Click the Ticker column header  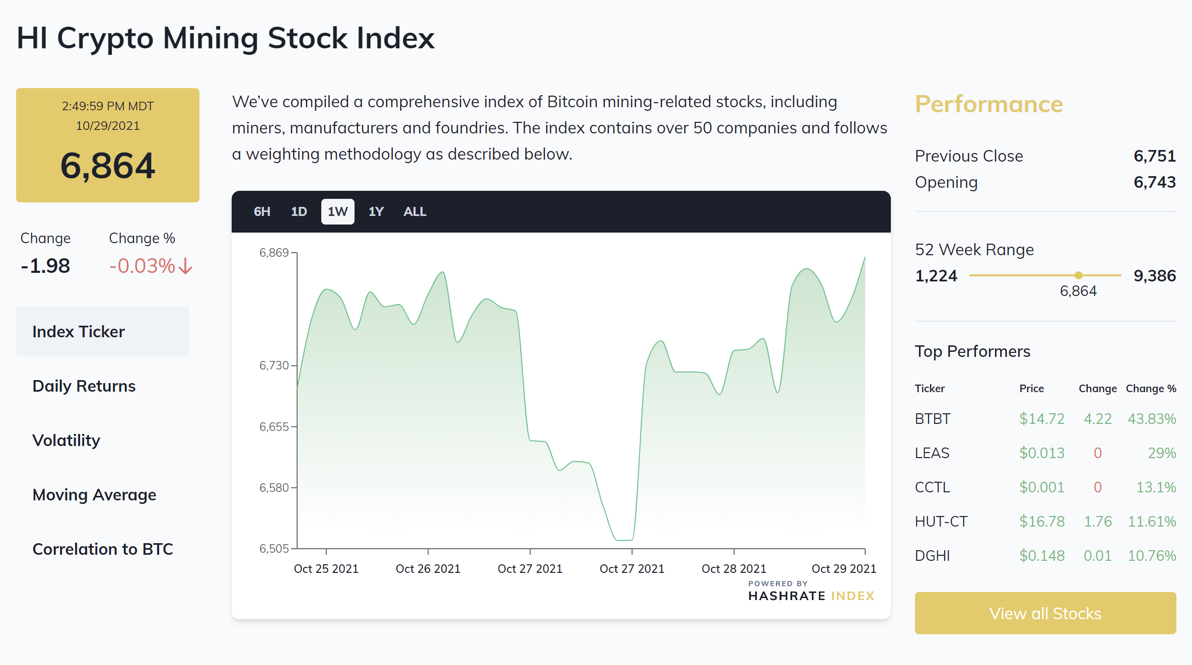coord(930,389)
